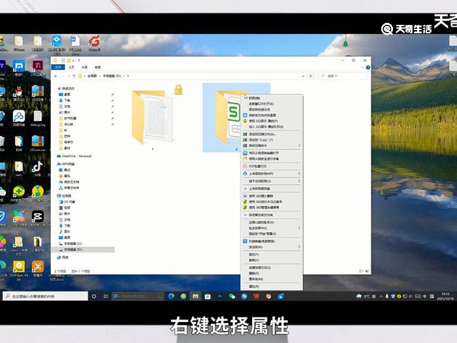Screen dimensions: 457x343
Task: Click 此电脑 in the address breadcrumb
Action: (x=92, y=76)
